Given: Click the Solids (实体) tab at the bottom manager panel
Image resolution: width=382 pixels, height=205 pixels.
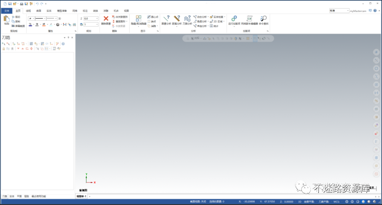Looking at the screenshot, I should pos(12,196).
